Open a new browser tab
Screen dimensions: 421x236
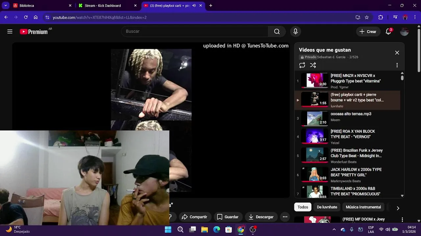click(210, 6)
